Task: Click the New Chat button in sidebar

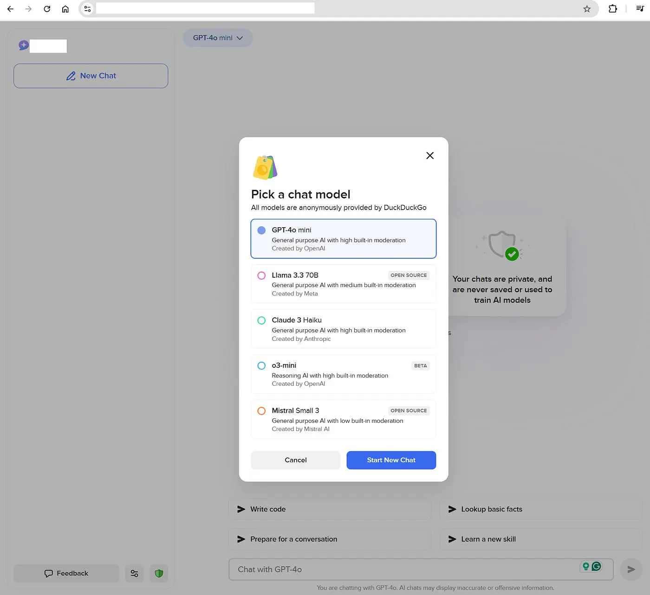Action: tap(91, 76)
